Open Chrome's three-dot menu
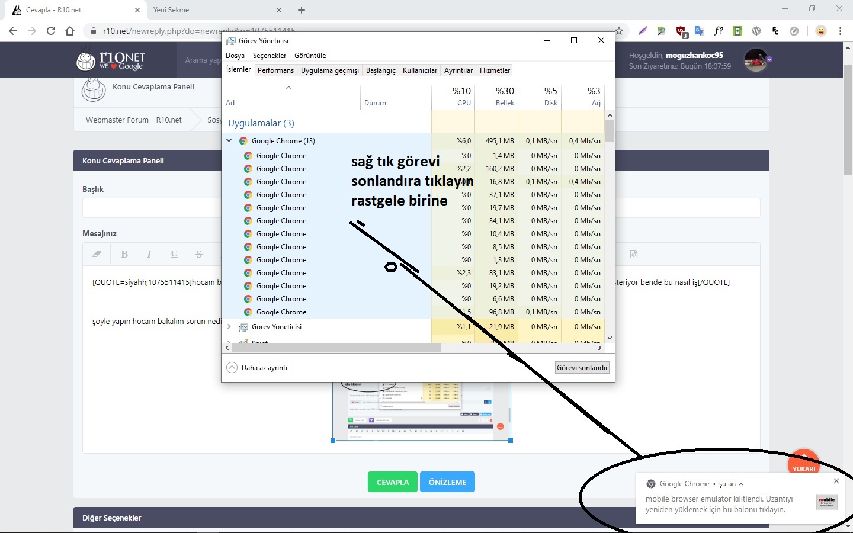853x533 pixels. (840, 31)
